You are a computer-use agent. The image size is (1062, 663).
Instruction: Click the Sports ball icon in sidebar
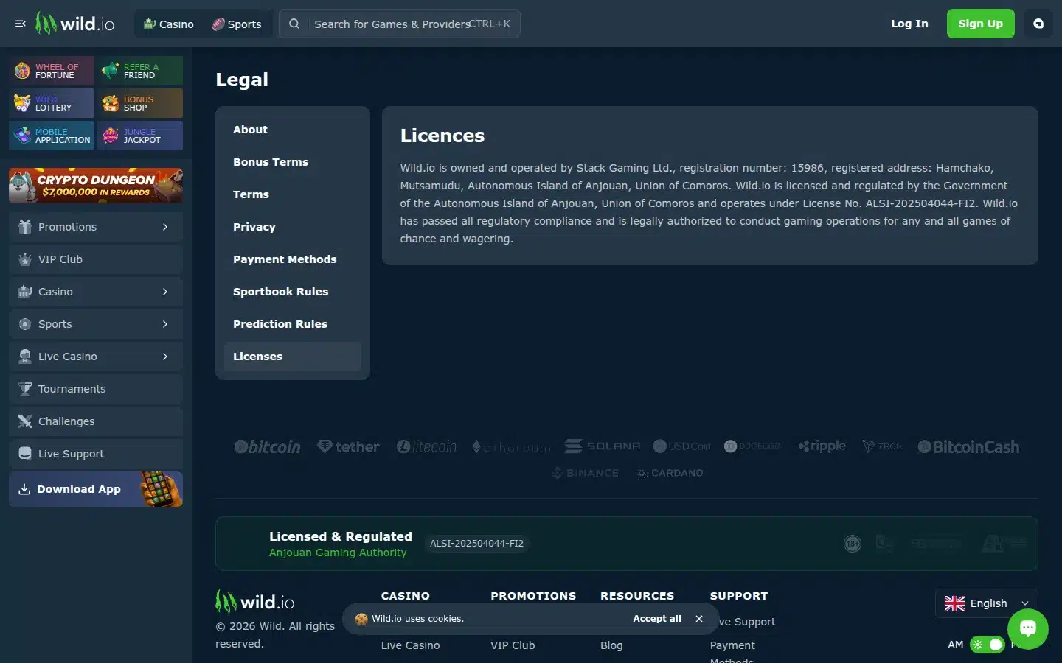click(25, 324)
